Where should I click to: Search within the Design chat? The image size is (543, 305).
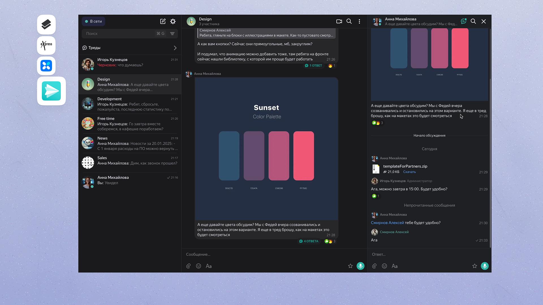(349, 21)
